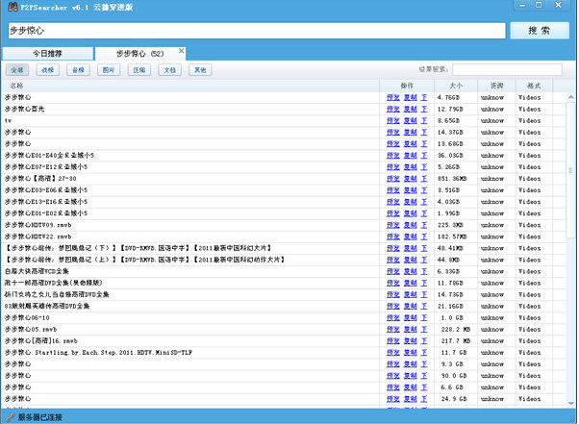Switch to the 今日推荐 tab

pos(47,54)
